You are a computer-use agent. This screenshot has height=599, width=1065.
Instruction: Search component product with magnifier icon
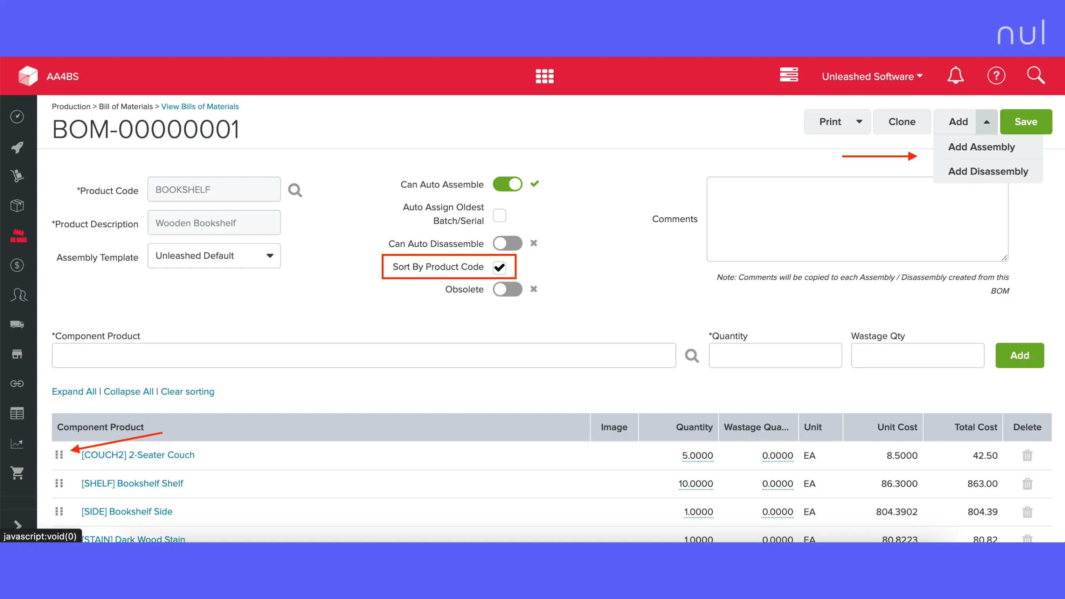692,355
